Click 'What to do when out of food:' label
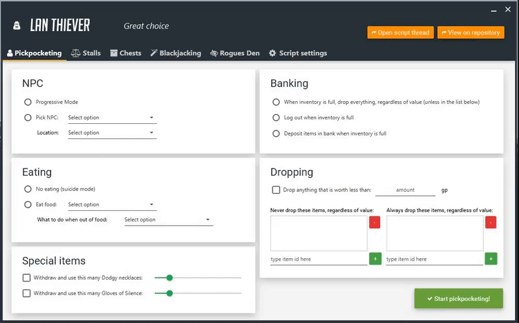Image resolution: width=519 pixels, height=323 pixels. pyautogui.click(x=72, y=220)
